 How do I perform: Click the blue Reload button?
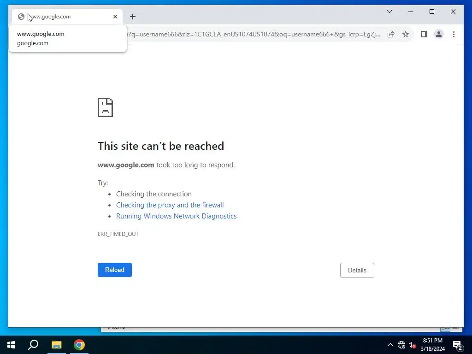[x=115, y=270]
